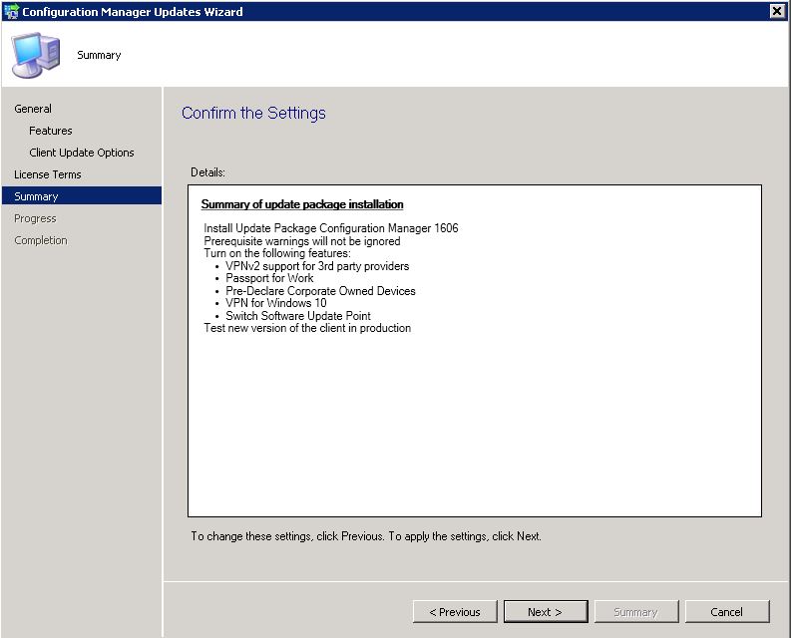Click 'Prerequisite warnings will not be ignored' text
Viewport: 791px width, 638px height.
[301, 241]
